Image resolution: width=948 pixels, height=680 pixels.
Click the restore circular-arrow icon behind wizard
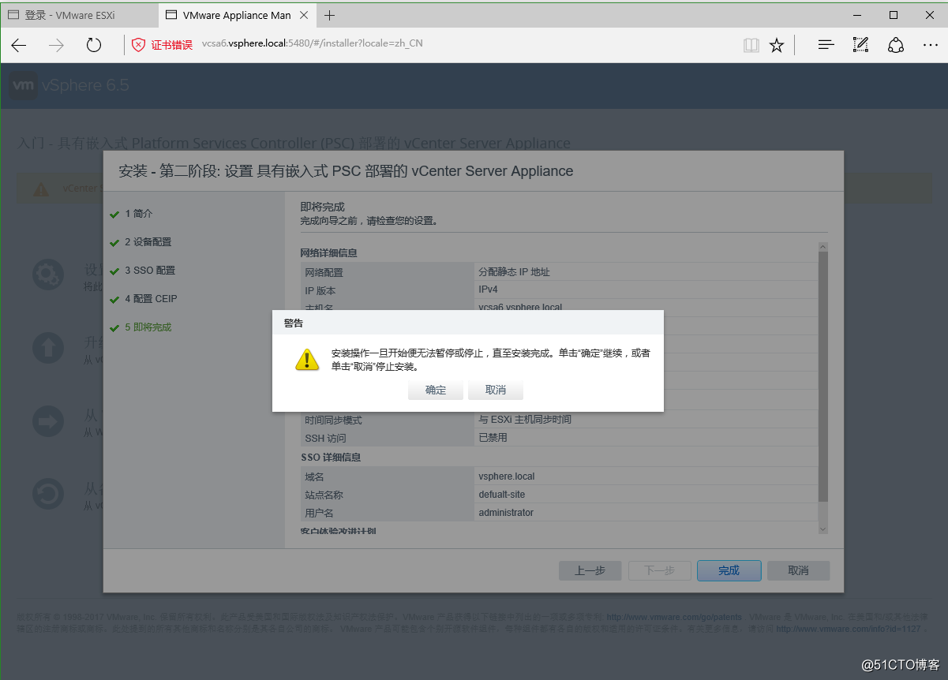pos(48,494)
